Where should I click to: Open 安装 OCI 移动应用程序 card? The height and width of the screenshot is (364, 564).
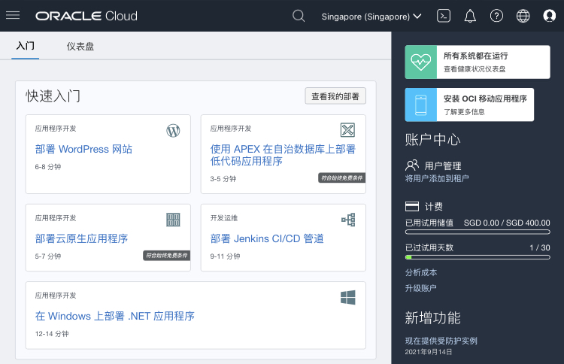click(x=469, y=105)
